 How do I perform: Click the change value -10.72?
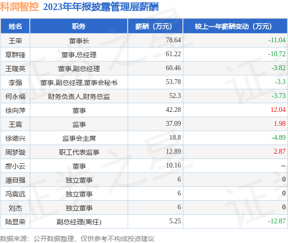pyautogui.click(x=277, y=54)
